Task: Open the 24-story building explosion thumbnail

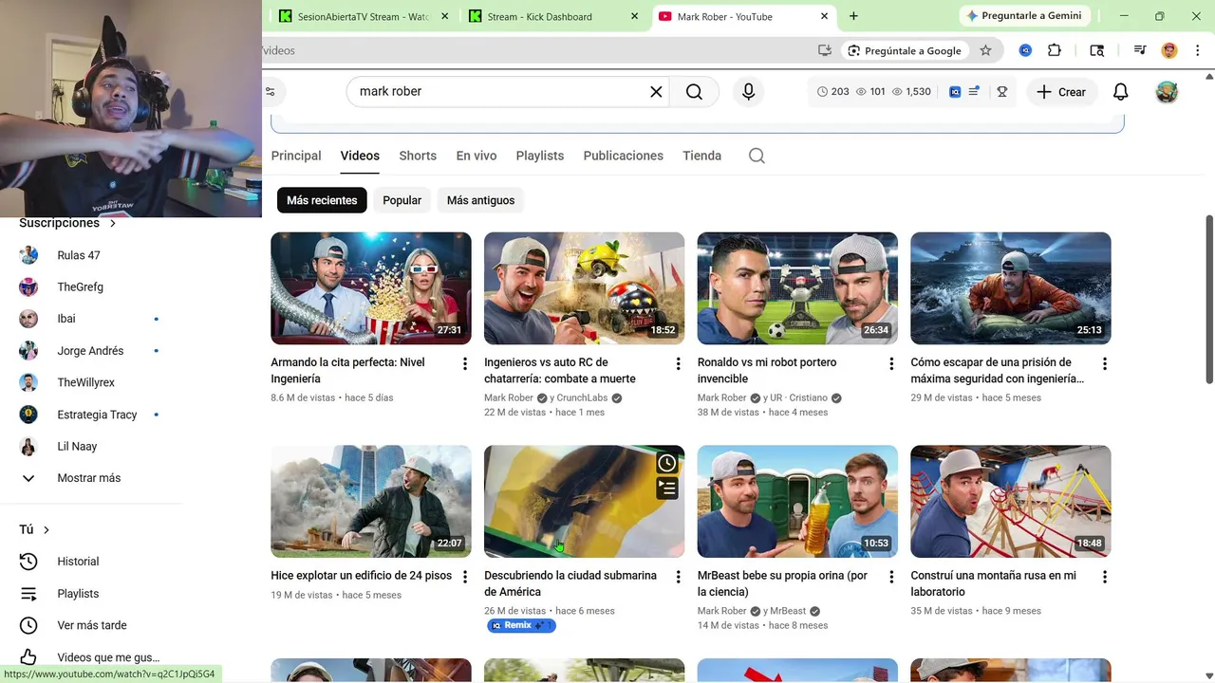Action: point(371,502)
